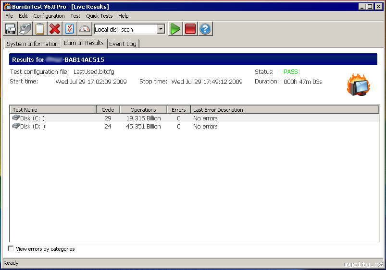386x270 pixels.
Task: Switch to the Event Log tab
Action: pos(123,44)
